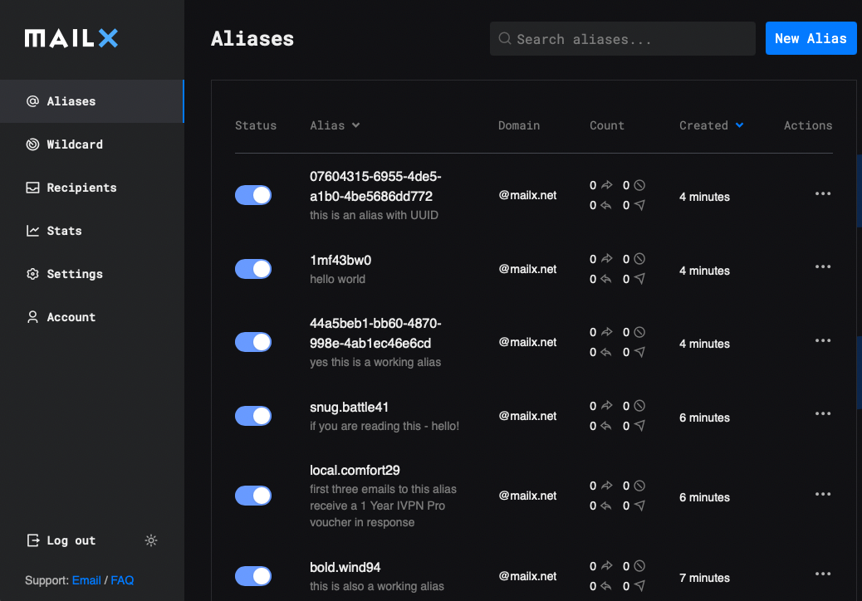Open actions menu for bold.wind94 alias
The image size is (862, 601).
(822, 574)
